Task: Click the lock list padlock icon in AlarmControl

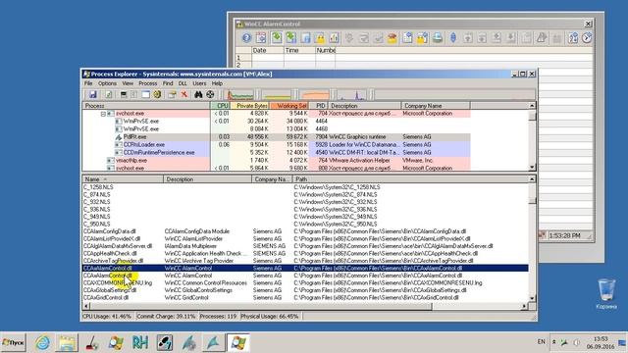Action: pos(320,38)
